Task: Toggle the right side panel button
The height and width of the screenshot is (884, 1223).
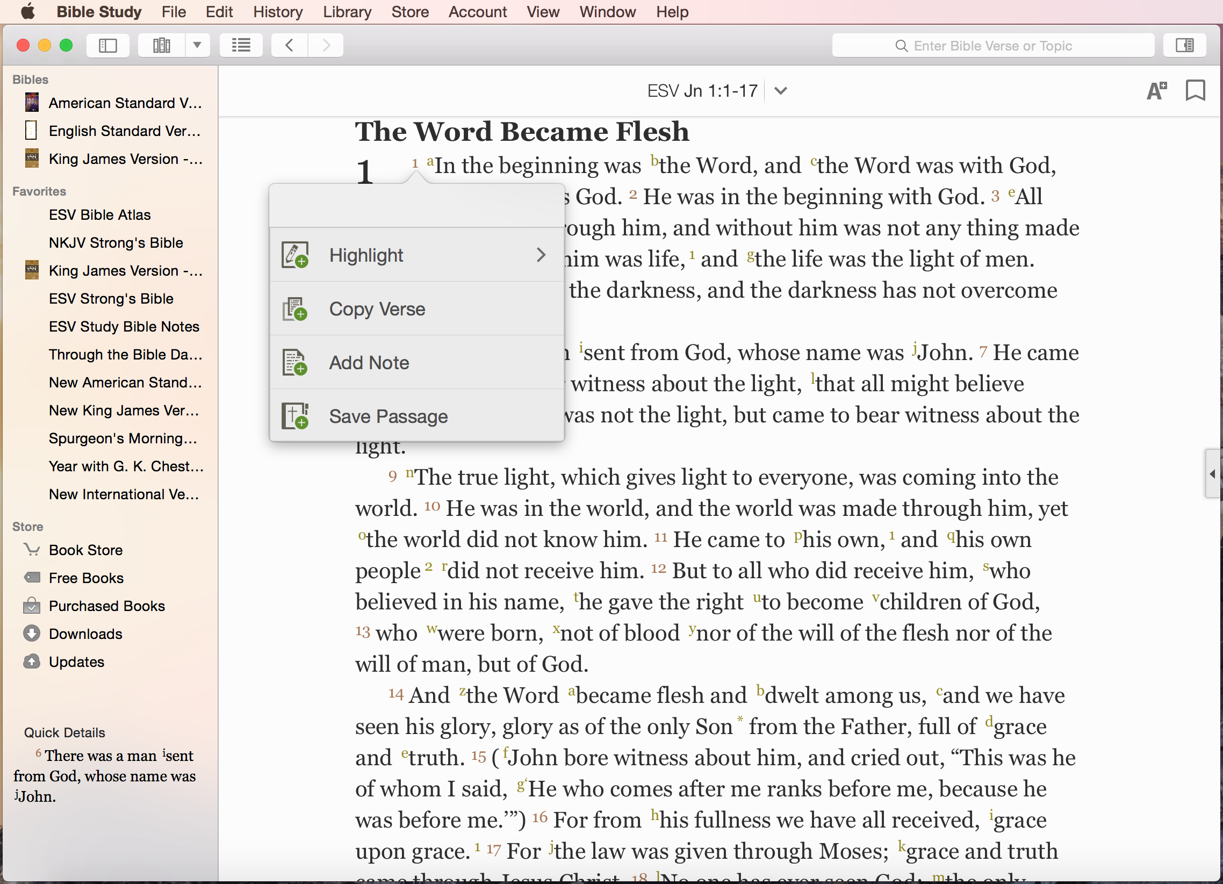Action: (1184, 45)
